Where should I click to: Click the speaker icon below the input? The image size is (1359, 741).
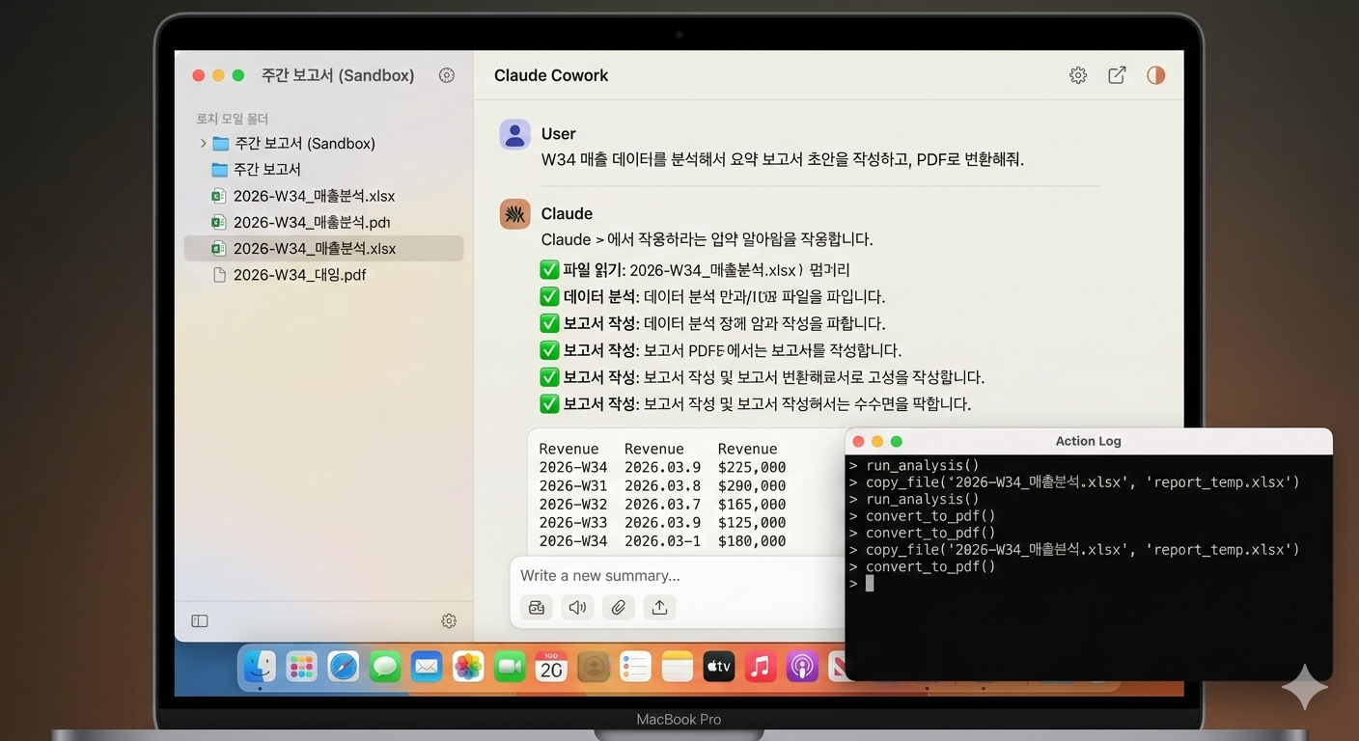[578, 607]
